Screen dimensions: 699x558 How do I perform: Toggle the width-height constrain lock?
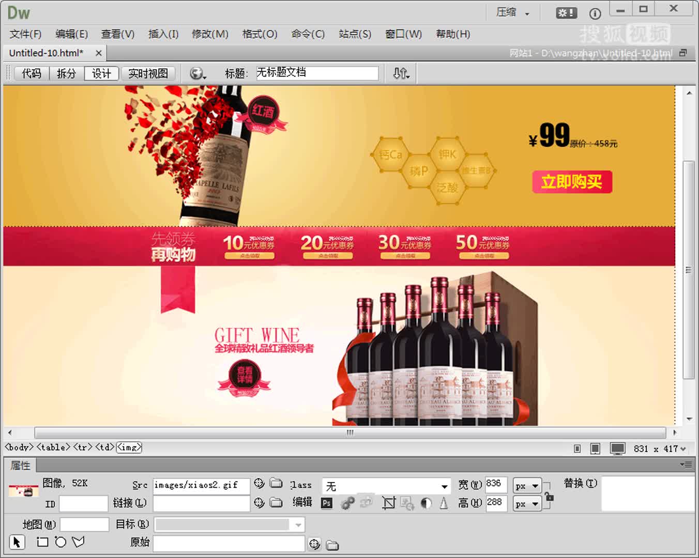tap(549, 497)
